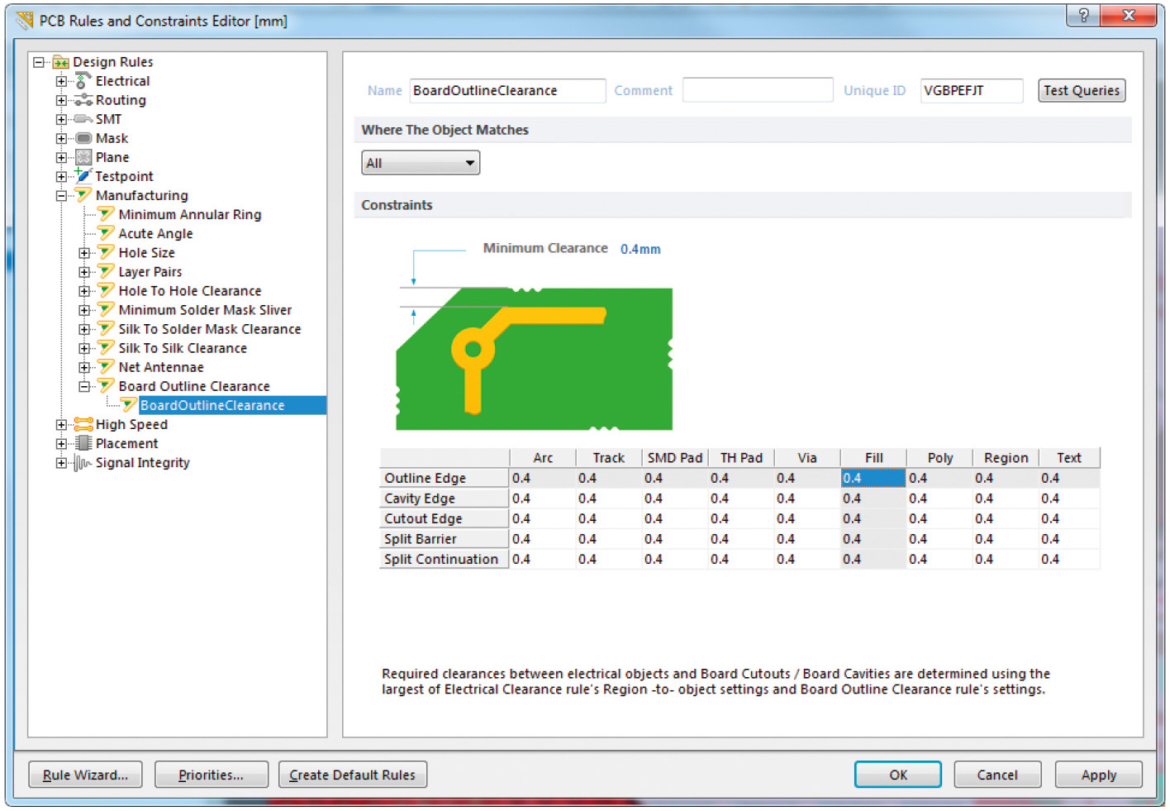Image resolution: width=1170 pixels, height=811 pixels.
Task: Click Create Default Rules button
Action: 353,775
